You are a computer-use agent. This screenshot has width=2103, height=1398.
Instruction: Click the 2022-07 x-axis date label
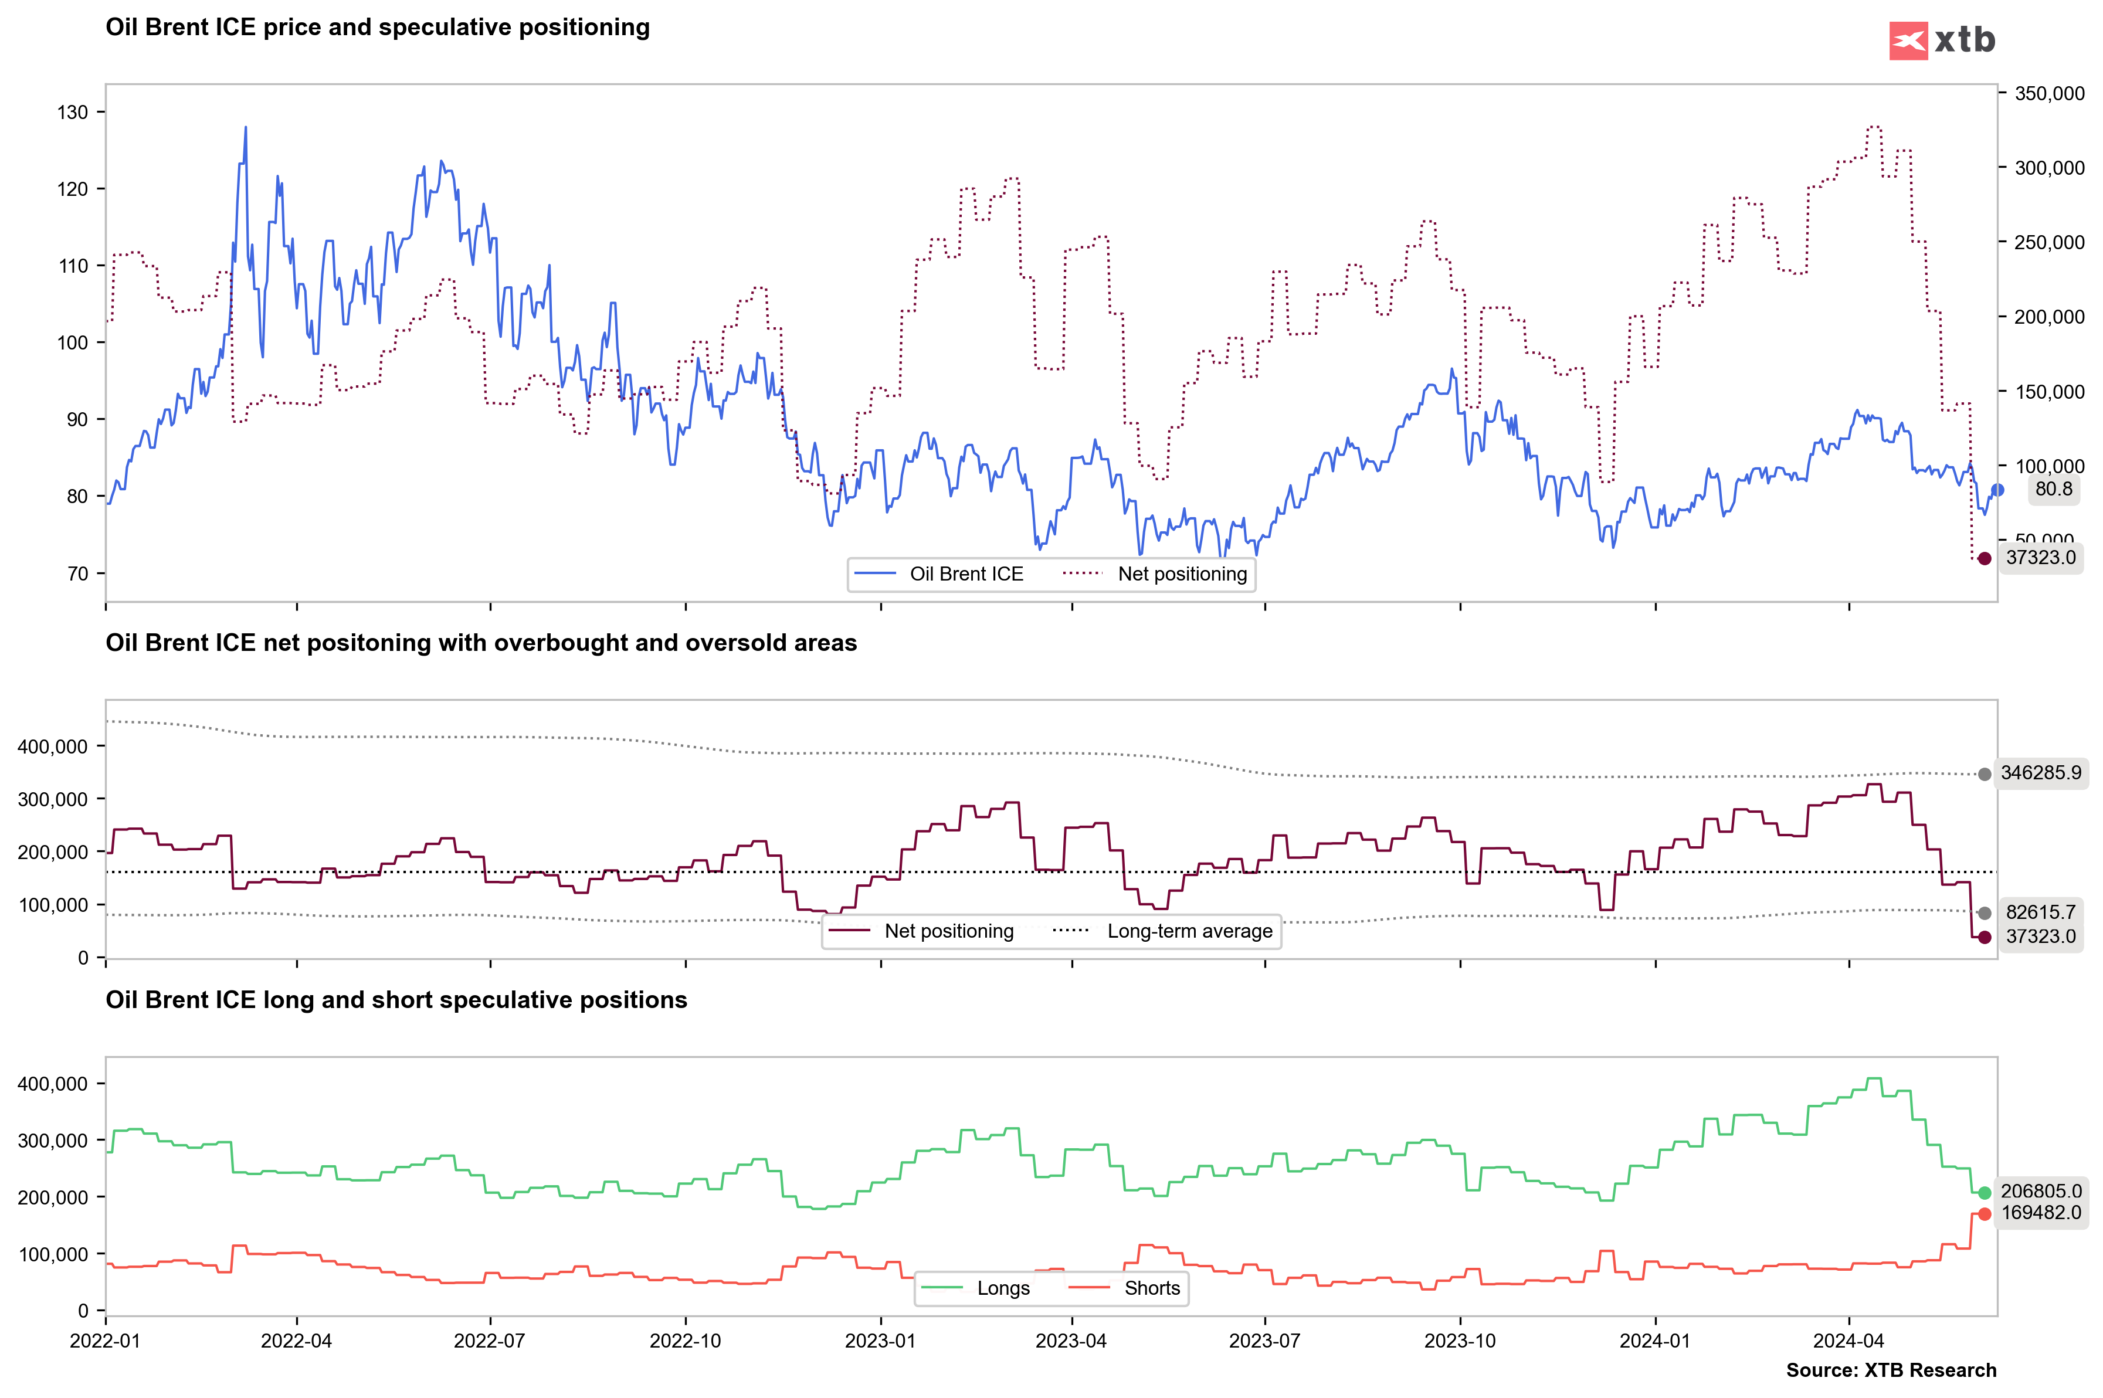pos(490,1341)
